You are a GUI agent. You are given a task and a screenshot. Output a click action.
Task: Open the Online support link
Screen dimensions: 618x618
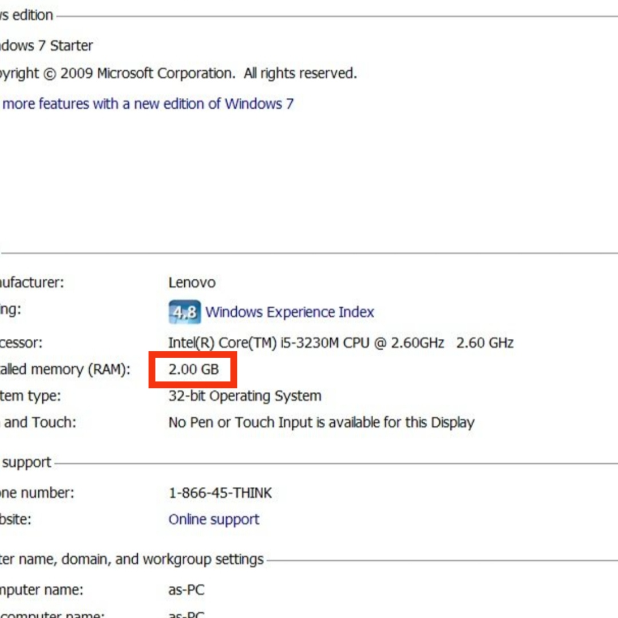213,520
